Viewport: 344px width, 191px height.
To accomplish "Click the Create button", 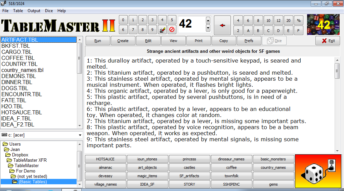I will 123,41.
